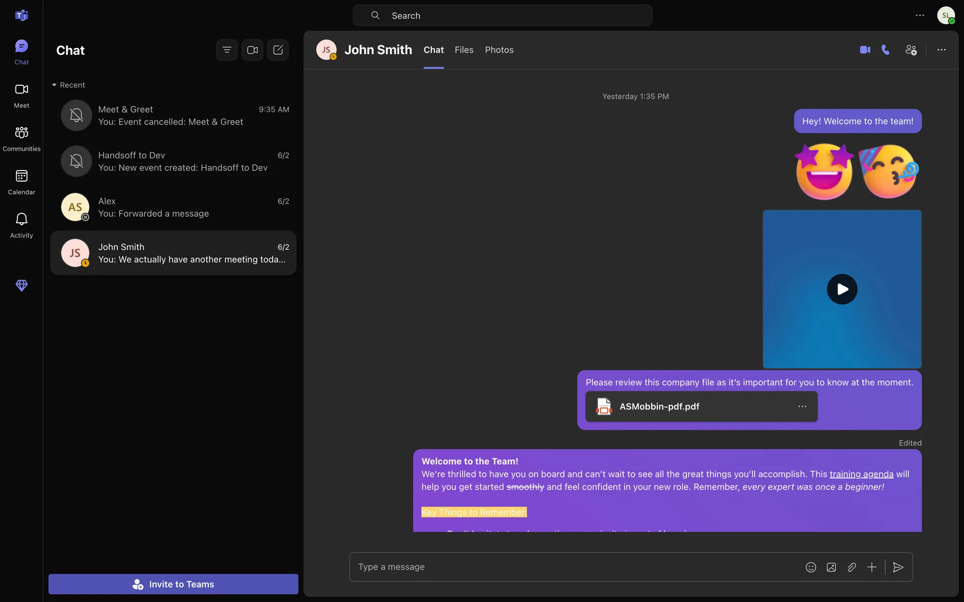This screenshot has height=602, width=964.
Task: Play the video in the chat
Action: (842, 289)
